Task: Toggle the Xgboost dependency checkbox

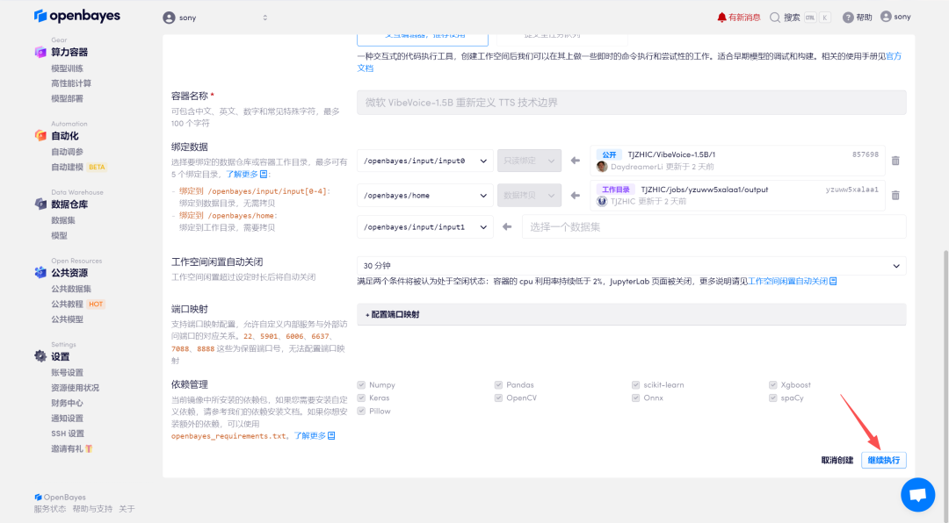Action: (772, 385)
